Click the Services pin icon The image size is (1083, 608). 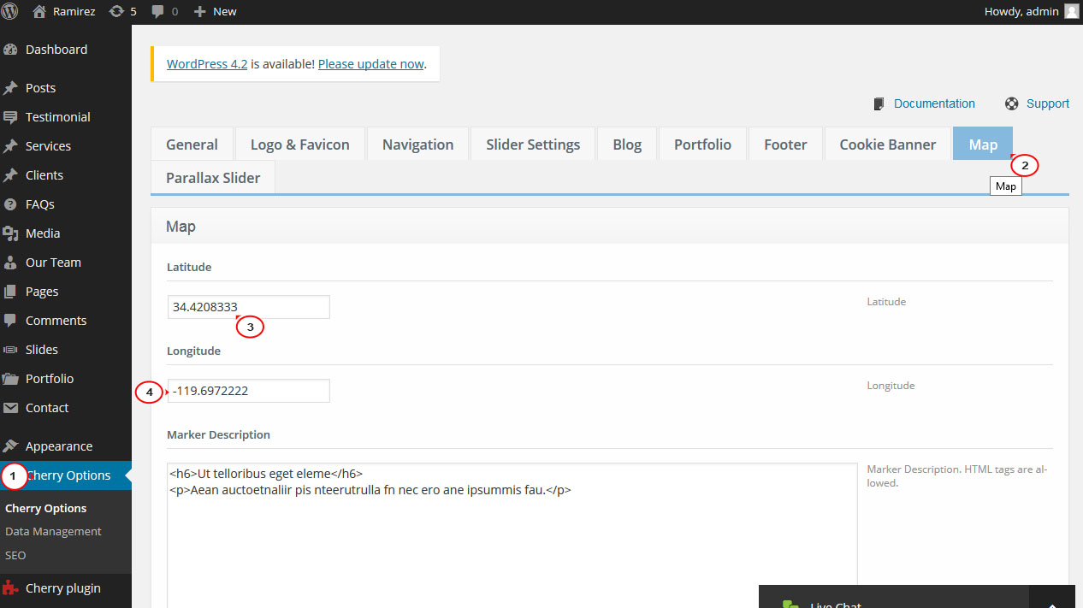tap(10, 146)
